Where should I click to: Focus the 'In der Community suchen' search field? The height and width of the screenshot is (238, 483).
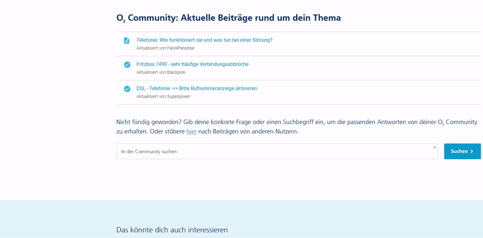[277, 151]
